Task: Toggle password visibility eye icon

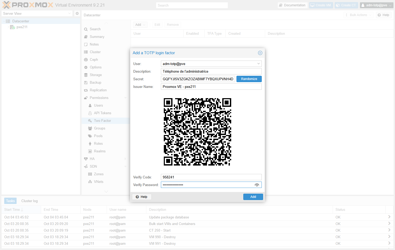Action: tap(257, 185)
